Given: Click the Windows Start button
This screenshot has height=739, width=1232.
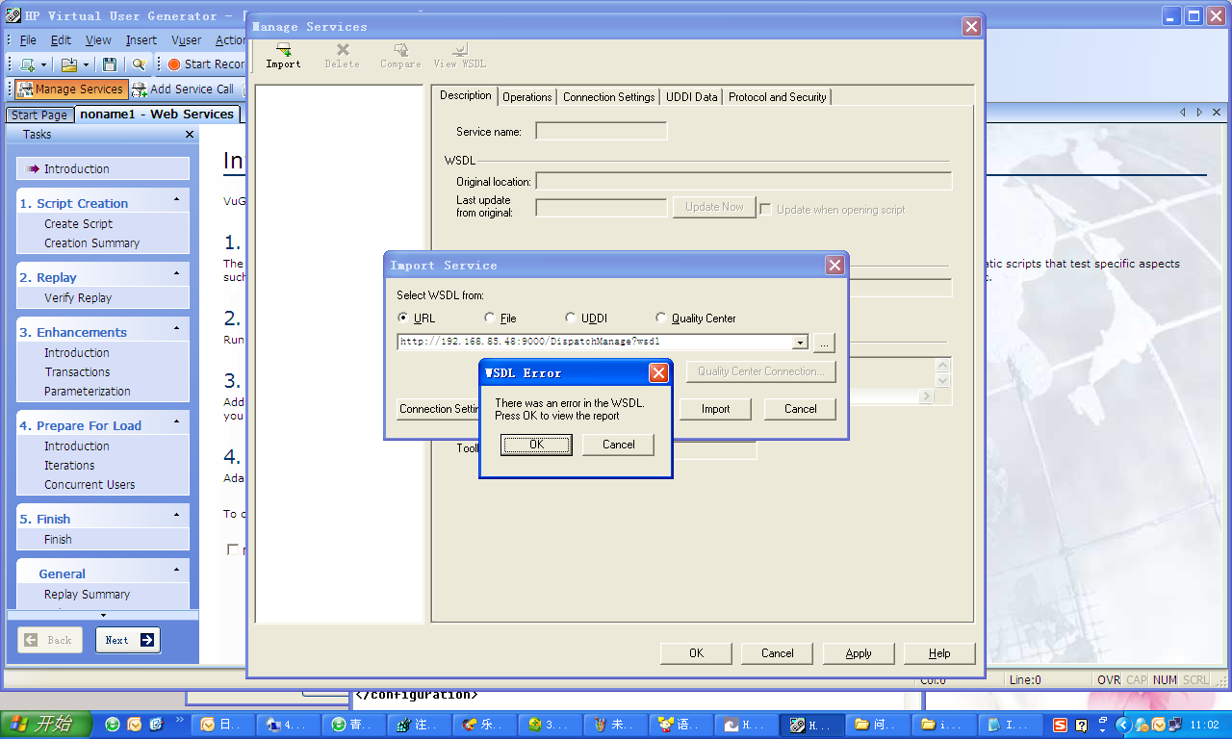Looking at the screenshot, I should point(46,725).
